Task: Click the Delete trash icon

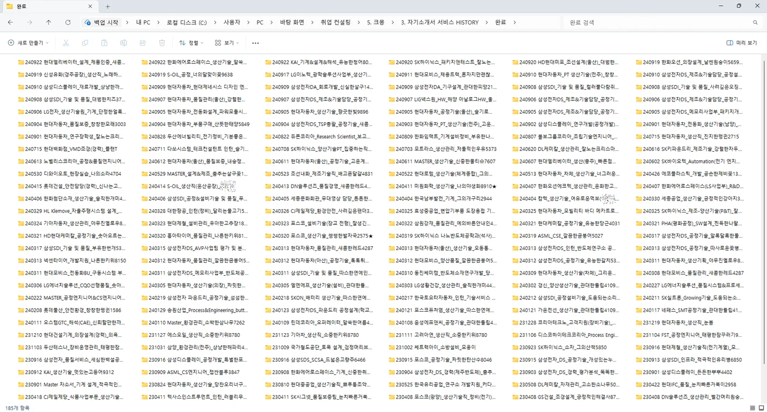Action: click(162, 43)
